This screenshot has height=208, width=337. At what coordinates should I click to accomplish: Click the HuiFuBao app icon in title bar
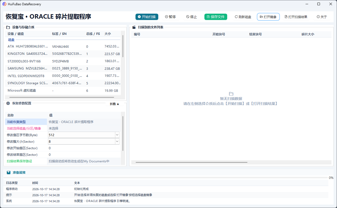point(4,4)
